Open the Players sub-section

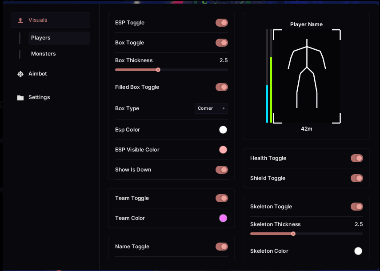point(59,38)
